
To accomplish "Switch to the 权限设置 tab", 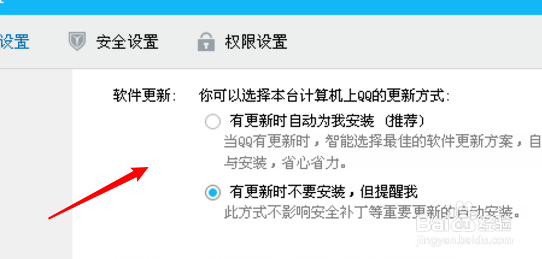I will point(256,42).
